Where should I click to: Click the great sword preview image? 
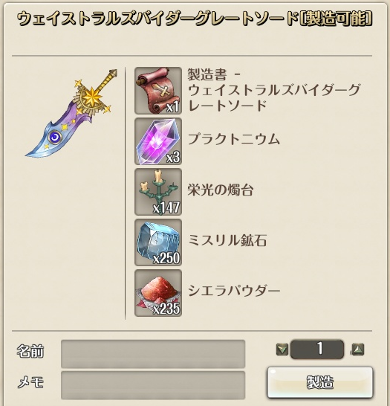tap(71, 113)
